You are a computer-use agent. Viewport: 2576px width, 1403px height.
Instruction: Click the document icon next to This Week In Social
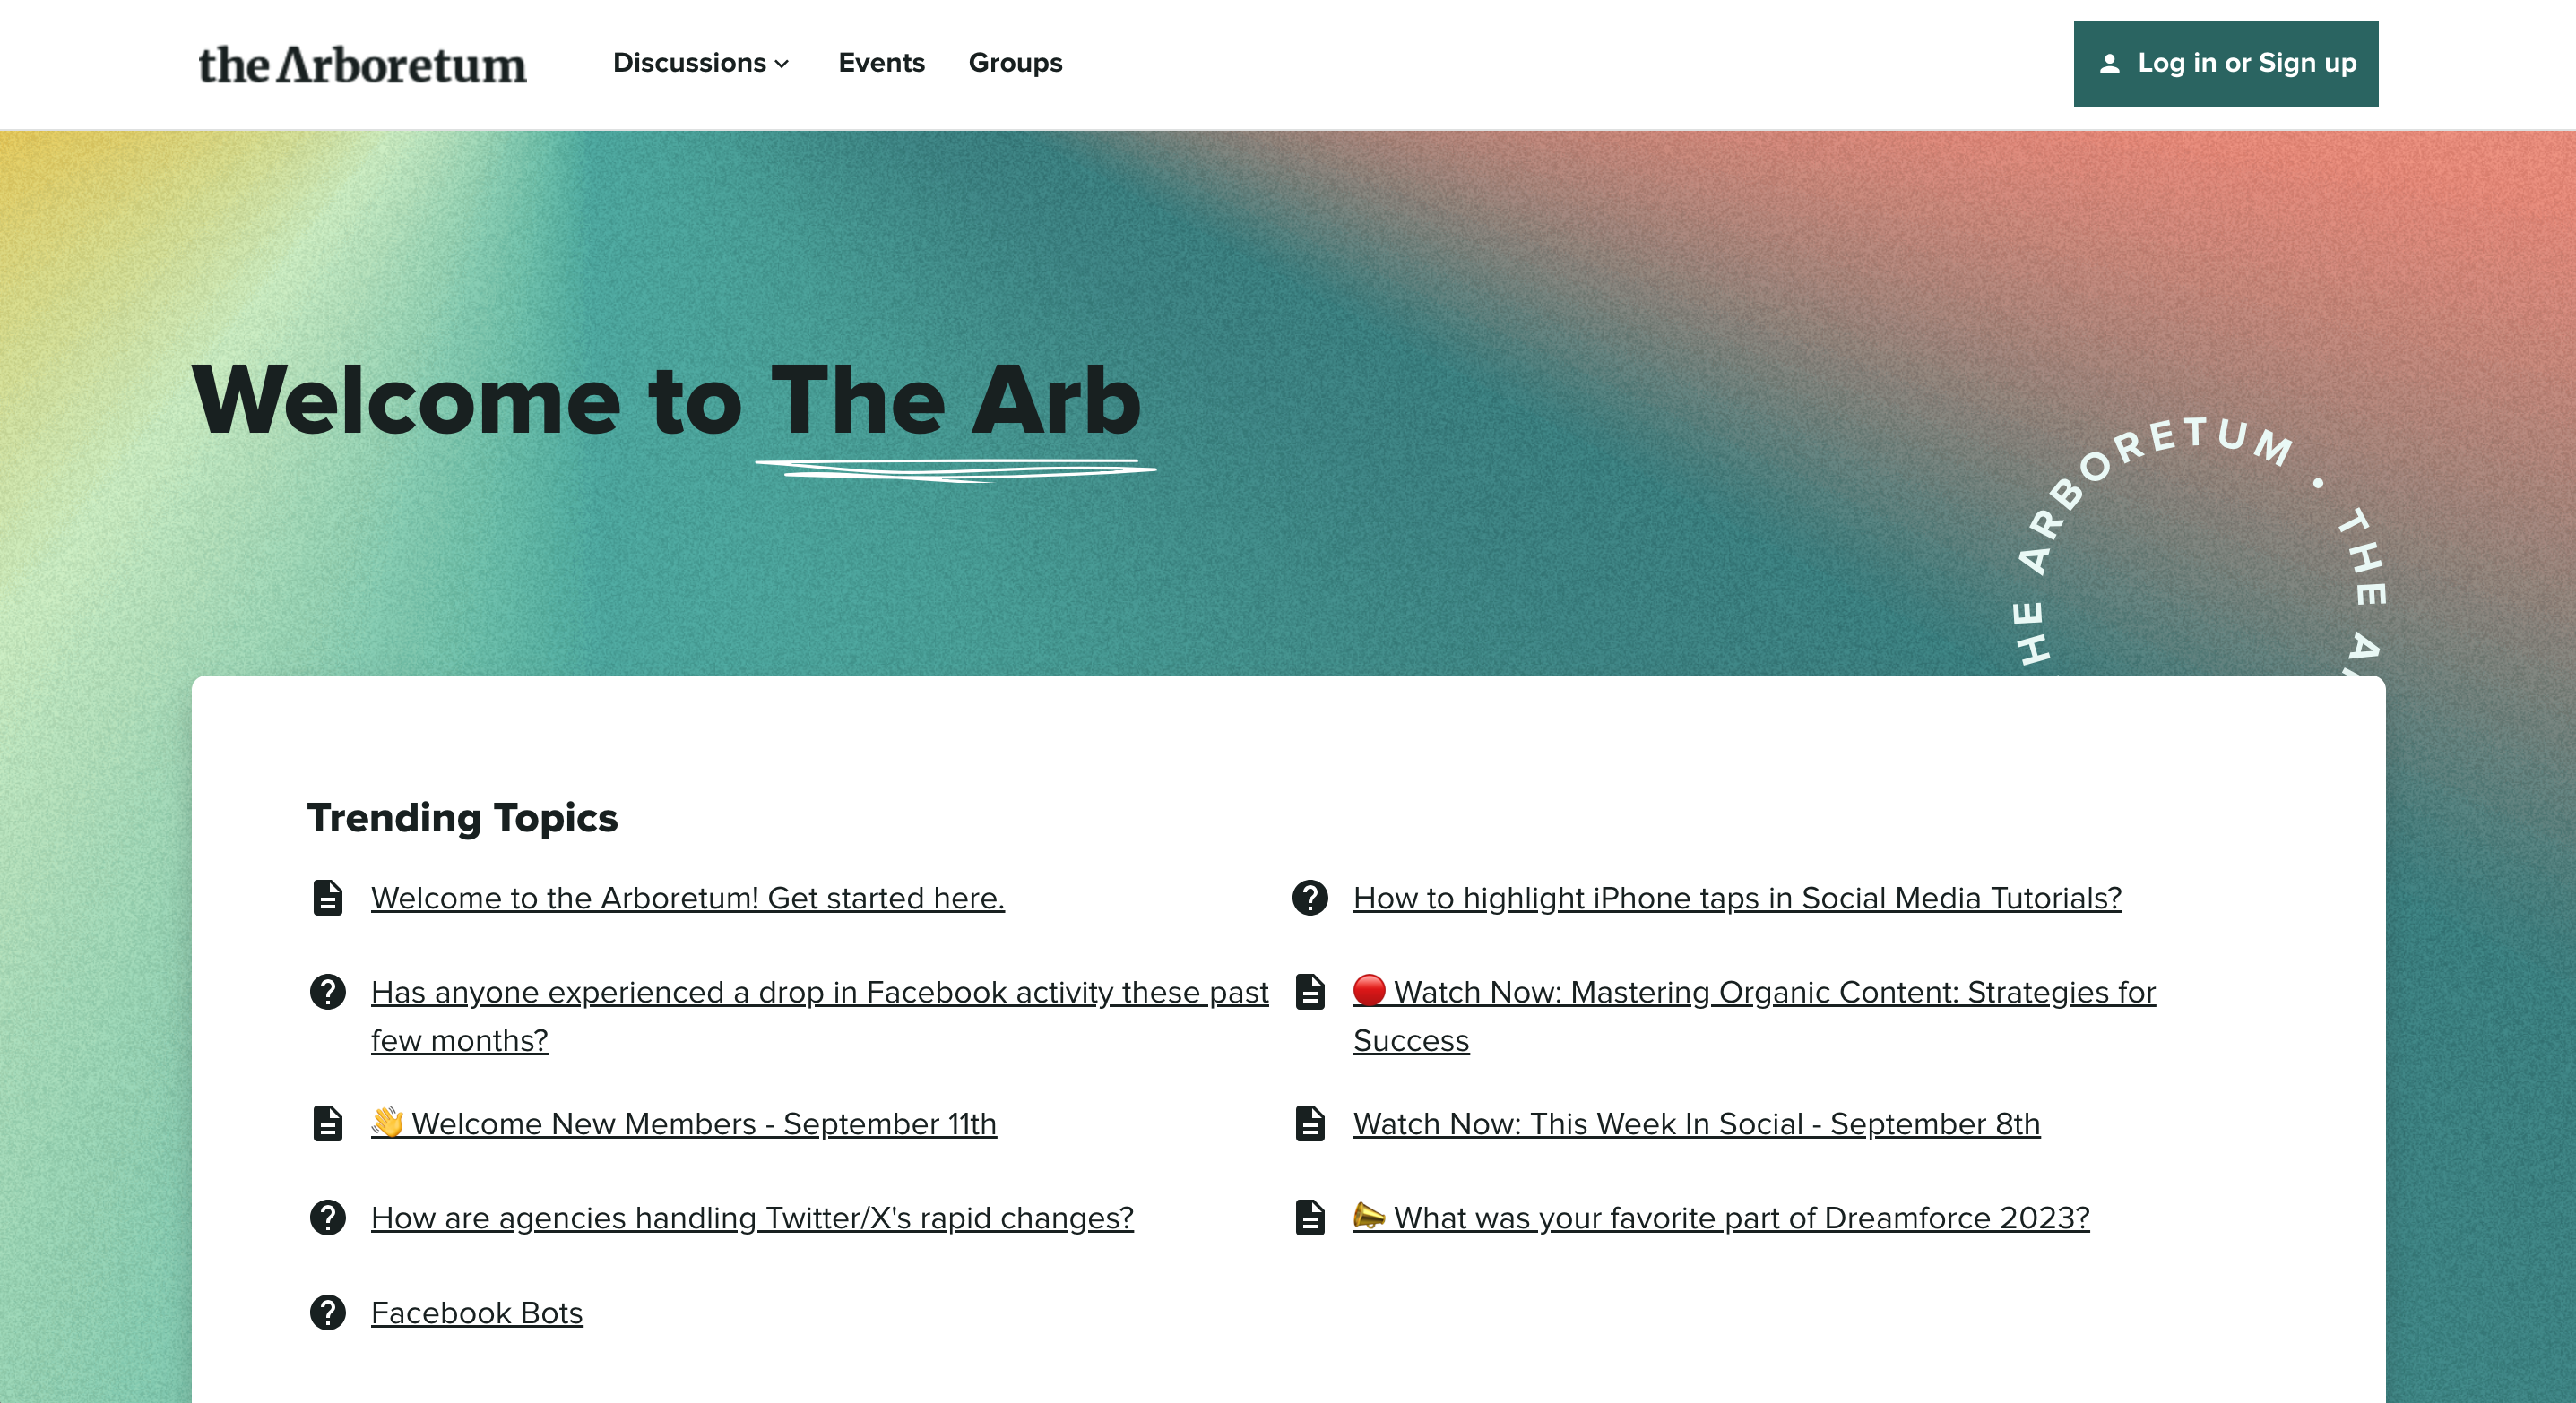pos(1310,1123)
